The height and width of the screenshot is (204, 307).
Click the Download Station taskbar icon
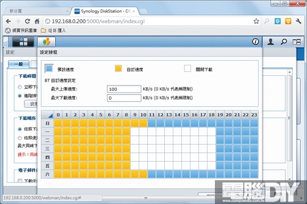coord(47,41)
